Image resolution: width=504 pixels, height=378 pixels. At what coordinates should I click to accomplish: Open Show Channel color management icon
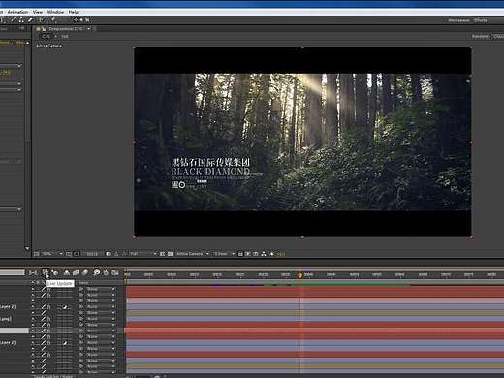(x=124, y=254)
